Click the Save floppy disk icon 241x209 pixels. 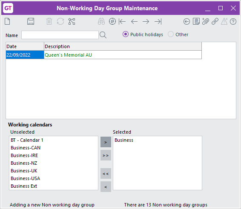pos(31,21)
